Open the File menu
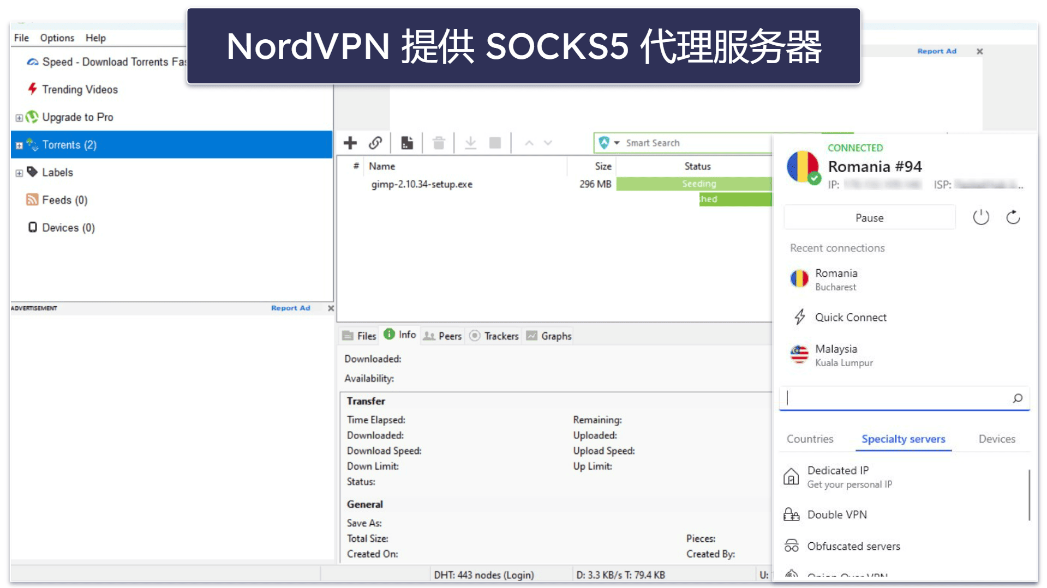This screenshot has width=1047, height=588. point(21,38)
